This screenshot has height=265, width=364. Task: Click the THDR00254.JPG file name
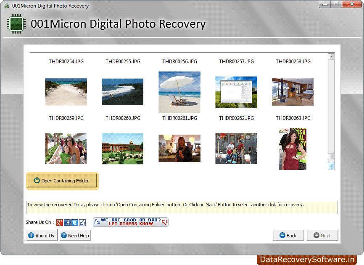66,61
